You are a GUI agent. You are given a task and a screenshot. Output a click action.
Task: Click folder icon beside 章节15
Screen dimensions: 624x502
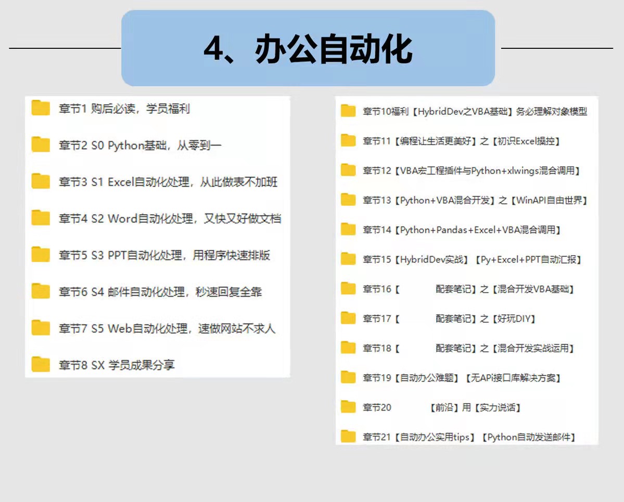coord(348,259)
